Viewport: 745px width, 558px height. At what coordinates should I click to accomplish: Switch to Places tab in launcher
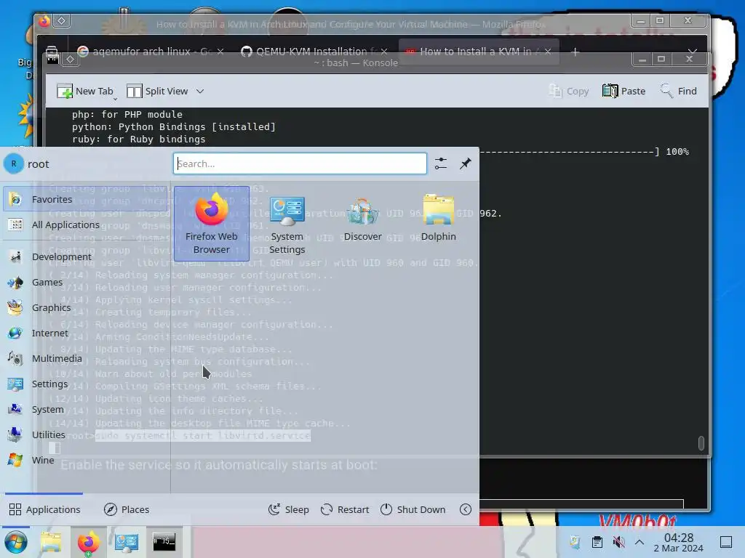pos(127,509)
